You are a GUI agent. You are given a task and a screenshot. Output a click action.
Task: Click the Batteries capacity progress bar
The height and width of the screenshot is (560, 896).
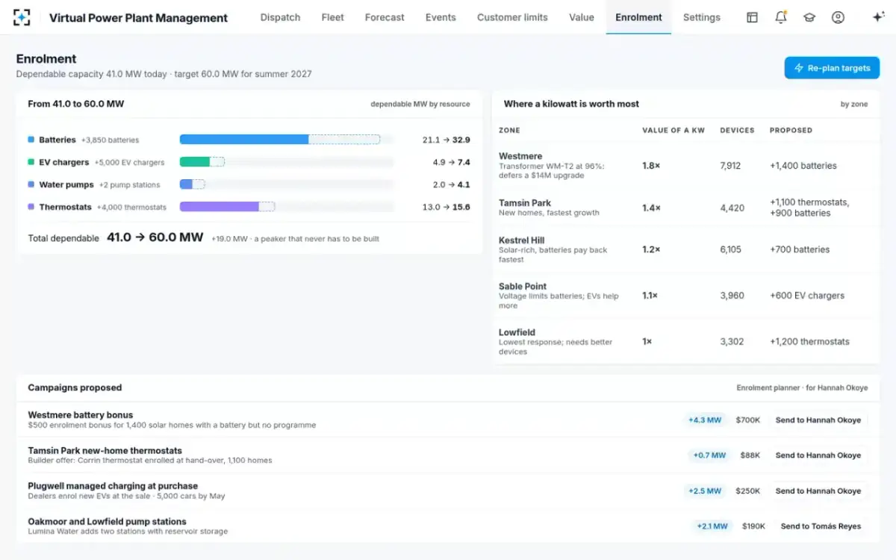[287, 140]
